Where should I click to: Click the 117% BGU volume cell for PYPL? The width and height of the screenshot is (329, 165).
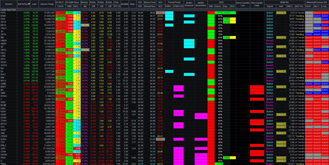click(x=219, y=13)
